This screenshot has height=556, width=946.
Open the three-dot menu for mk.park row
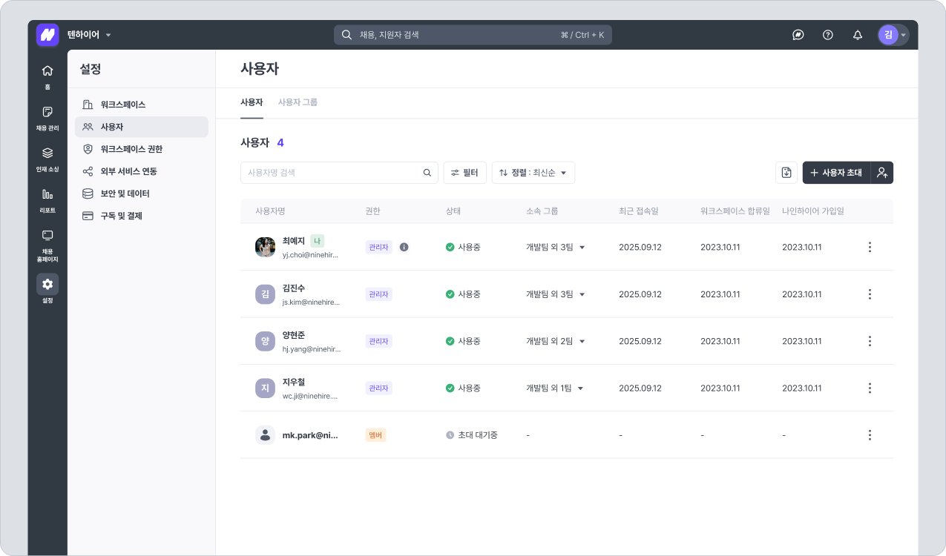point(870,435)
